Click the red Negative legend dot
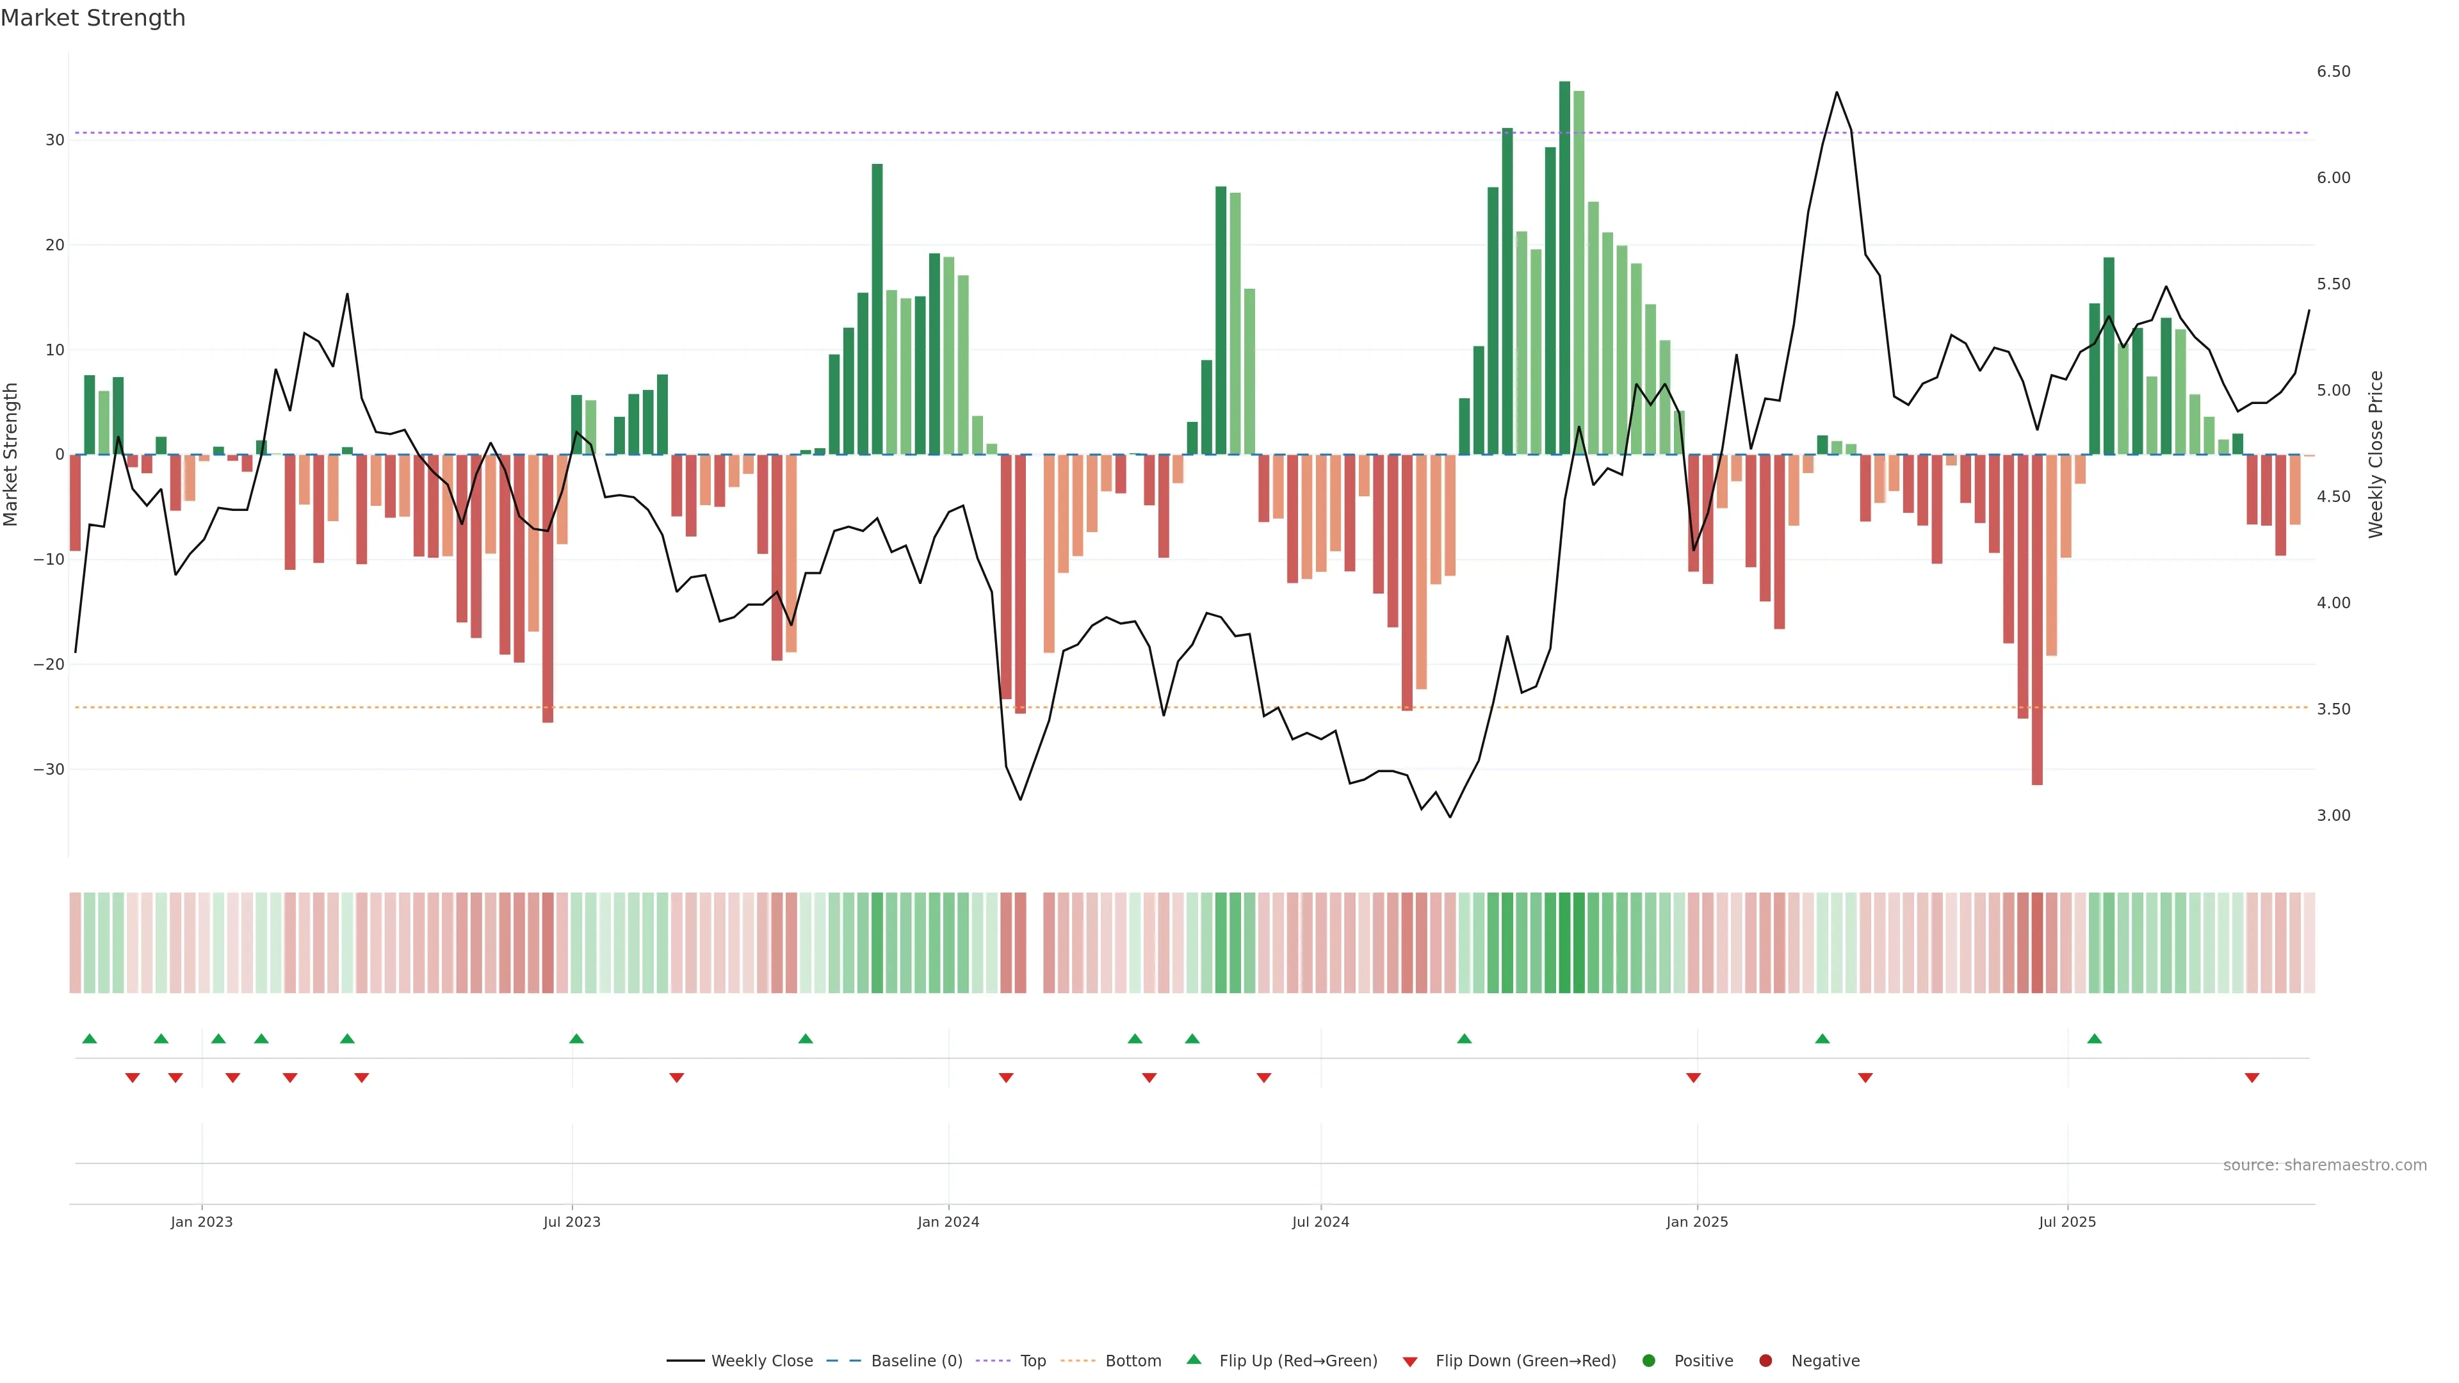 tap(1765, 1361)
